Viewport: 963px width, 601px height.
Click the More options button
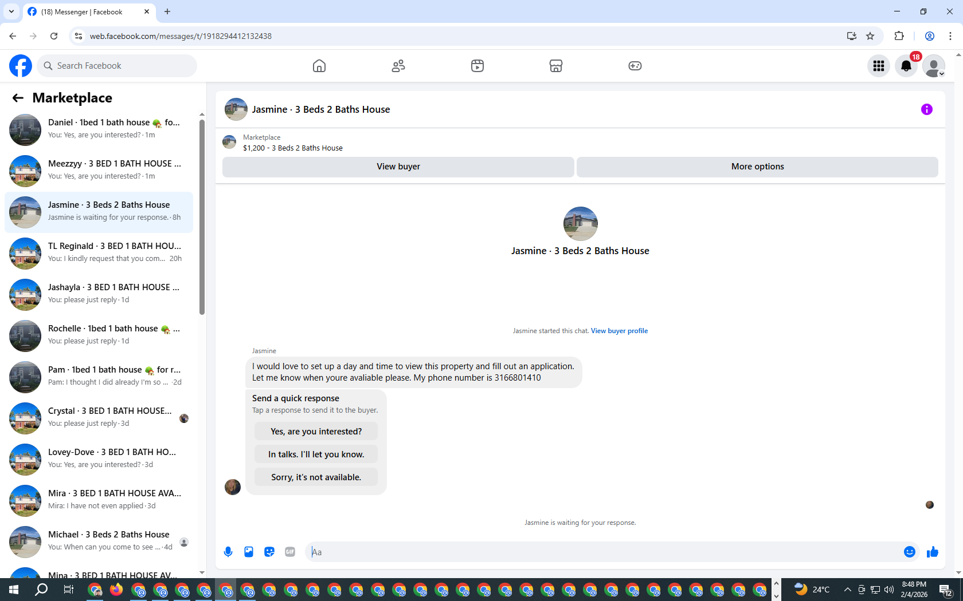click(x=757, y=167)
